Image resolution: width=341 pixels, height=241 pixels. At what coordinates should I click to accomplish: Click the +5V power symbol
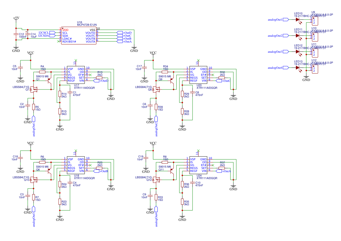pos(16,18)
